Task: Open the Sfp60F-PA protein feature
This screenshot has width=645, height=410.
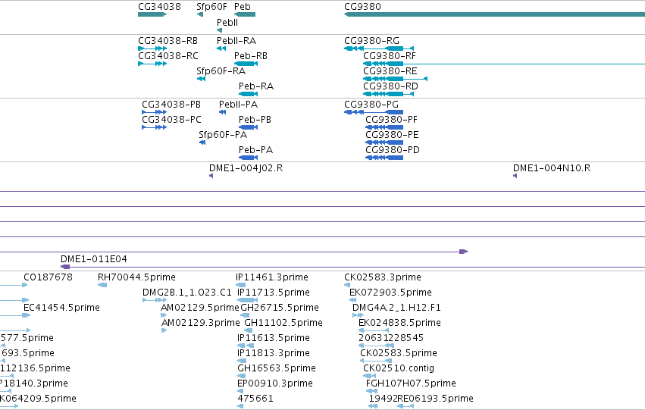Action: [223, 135]
